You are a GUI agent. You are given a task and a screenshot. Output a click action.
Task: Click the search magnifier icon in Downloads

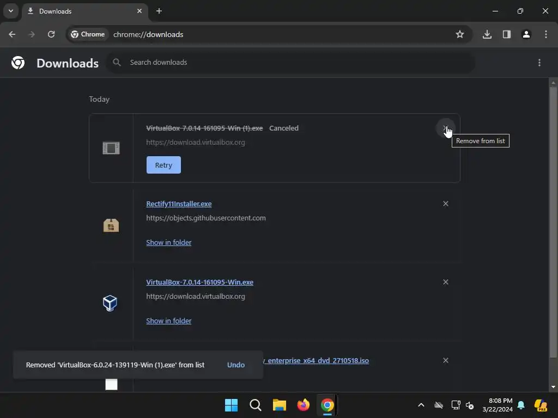coord(117,62)
